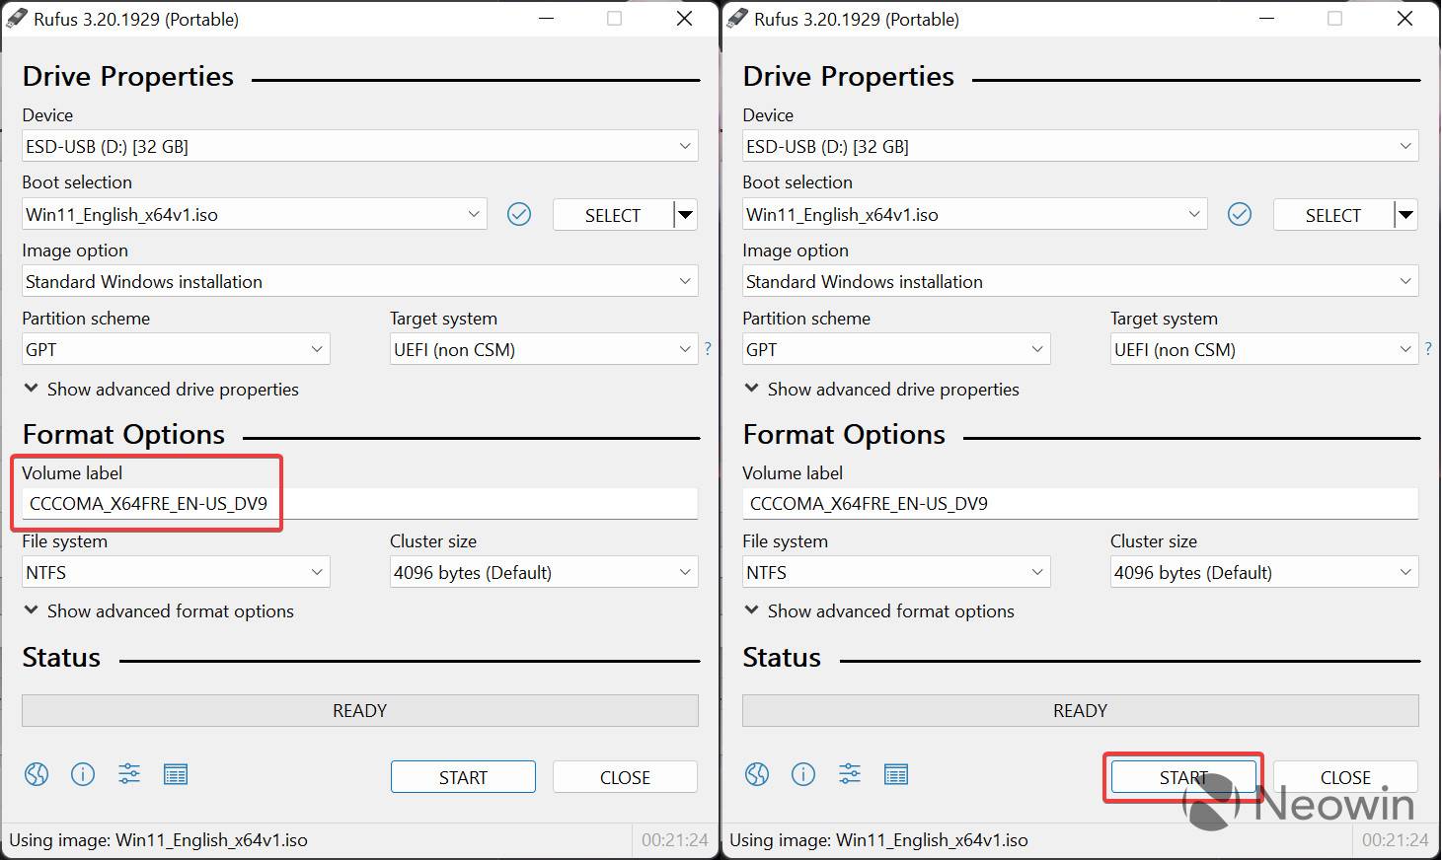The image size is (1442, 860).
Task: Show the log icon in right window
Action: 896,775
